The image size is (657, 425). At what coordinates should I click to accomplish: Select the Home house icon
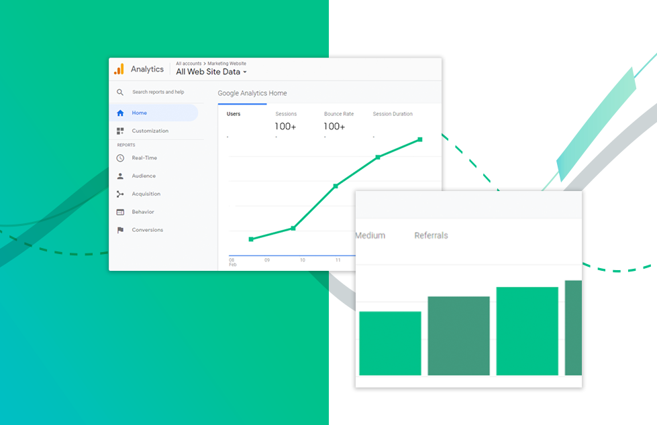coord(120,113)
